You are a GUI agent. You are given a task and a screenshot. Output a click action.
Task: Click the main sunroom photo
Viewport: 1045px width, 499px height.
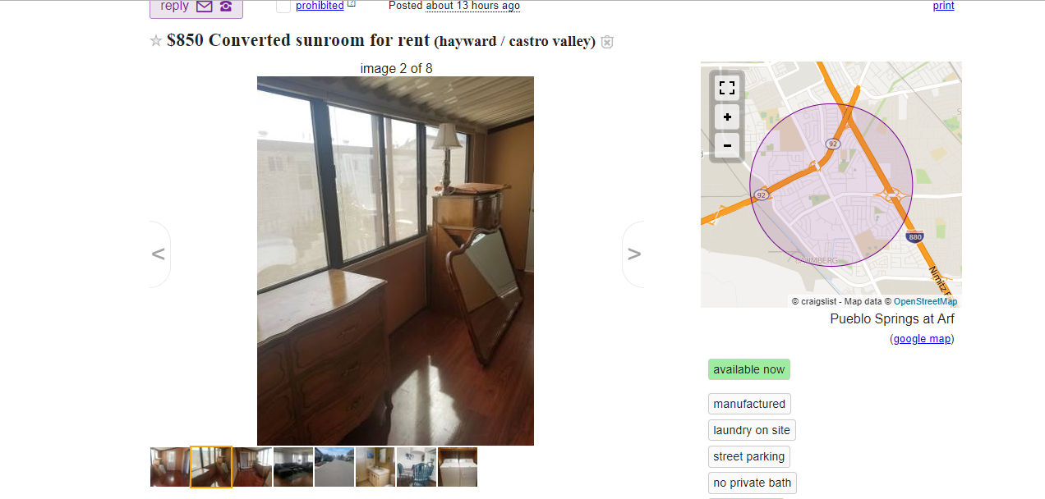[x=395, y=261]
